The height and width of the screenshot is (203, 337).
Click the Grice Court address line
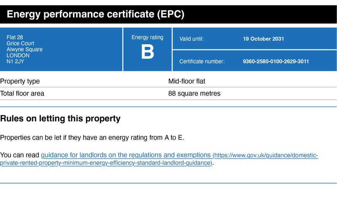tap(20, 43)
